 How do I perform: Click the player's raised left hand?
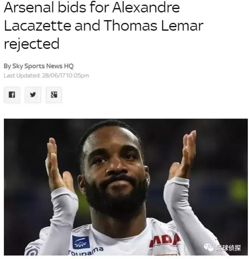point(184,155)
